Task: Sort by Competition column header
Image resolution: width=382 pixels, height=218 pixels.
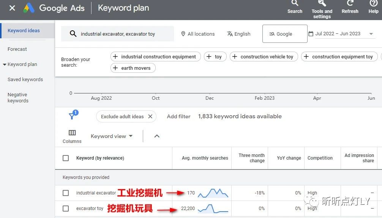Action: pyautogui.click(x=320, y=158)
